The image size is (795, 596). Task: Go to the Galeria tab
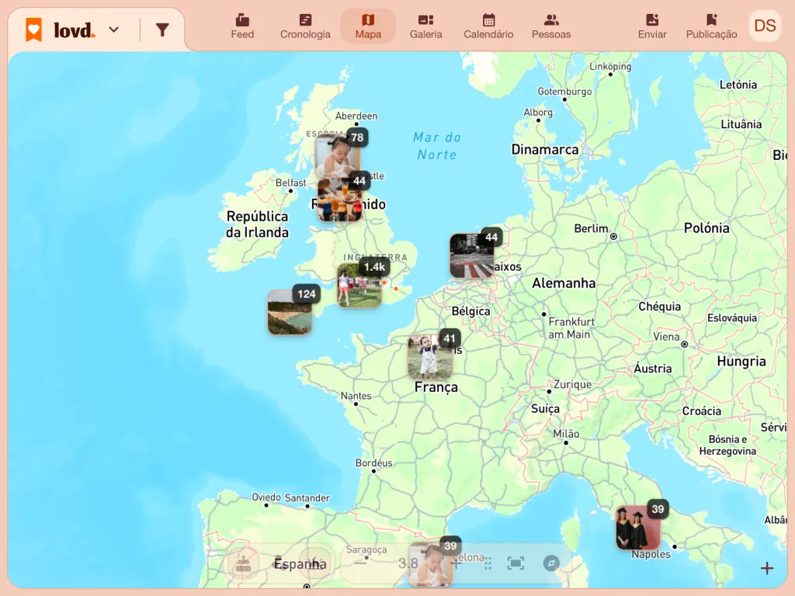426,26
